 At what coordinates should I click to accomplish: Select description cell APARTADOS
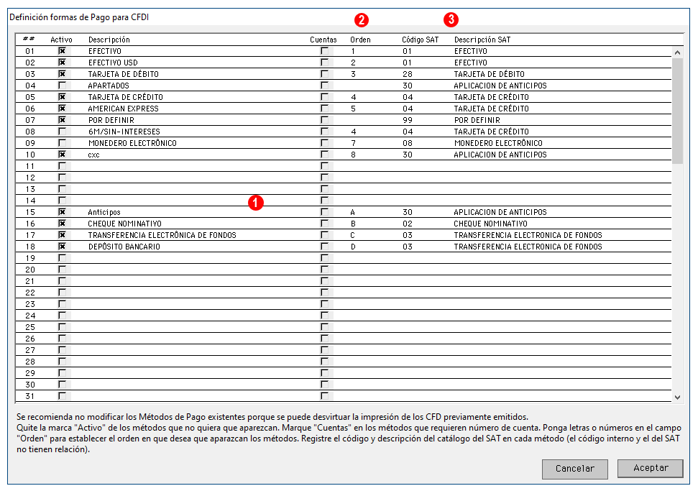click(x=109, y=86)
